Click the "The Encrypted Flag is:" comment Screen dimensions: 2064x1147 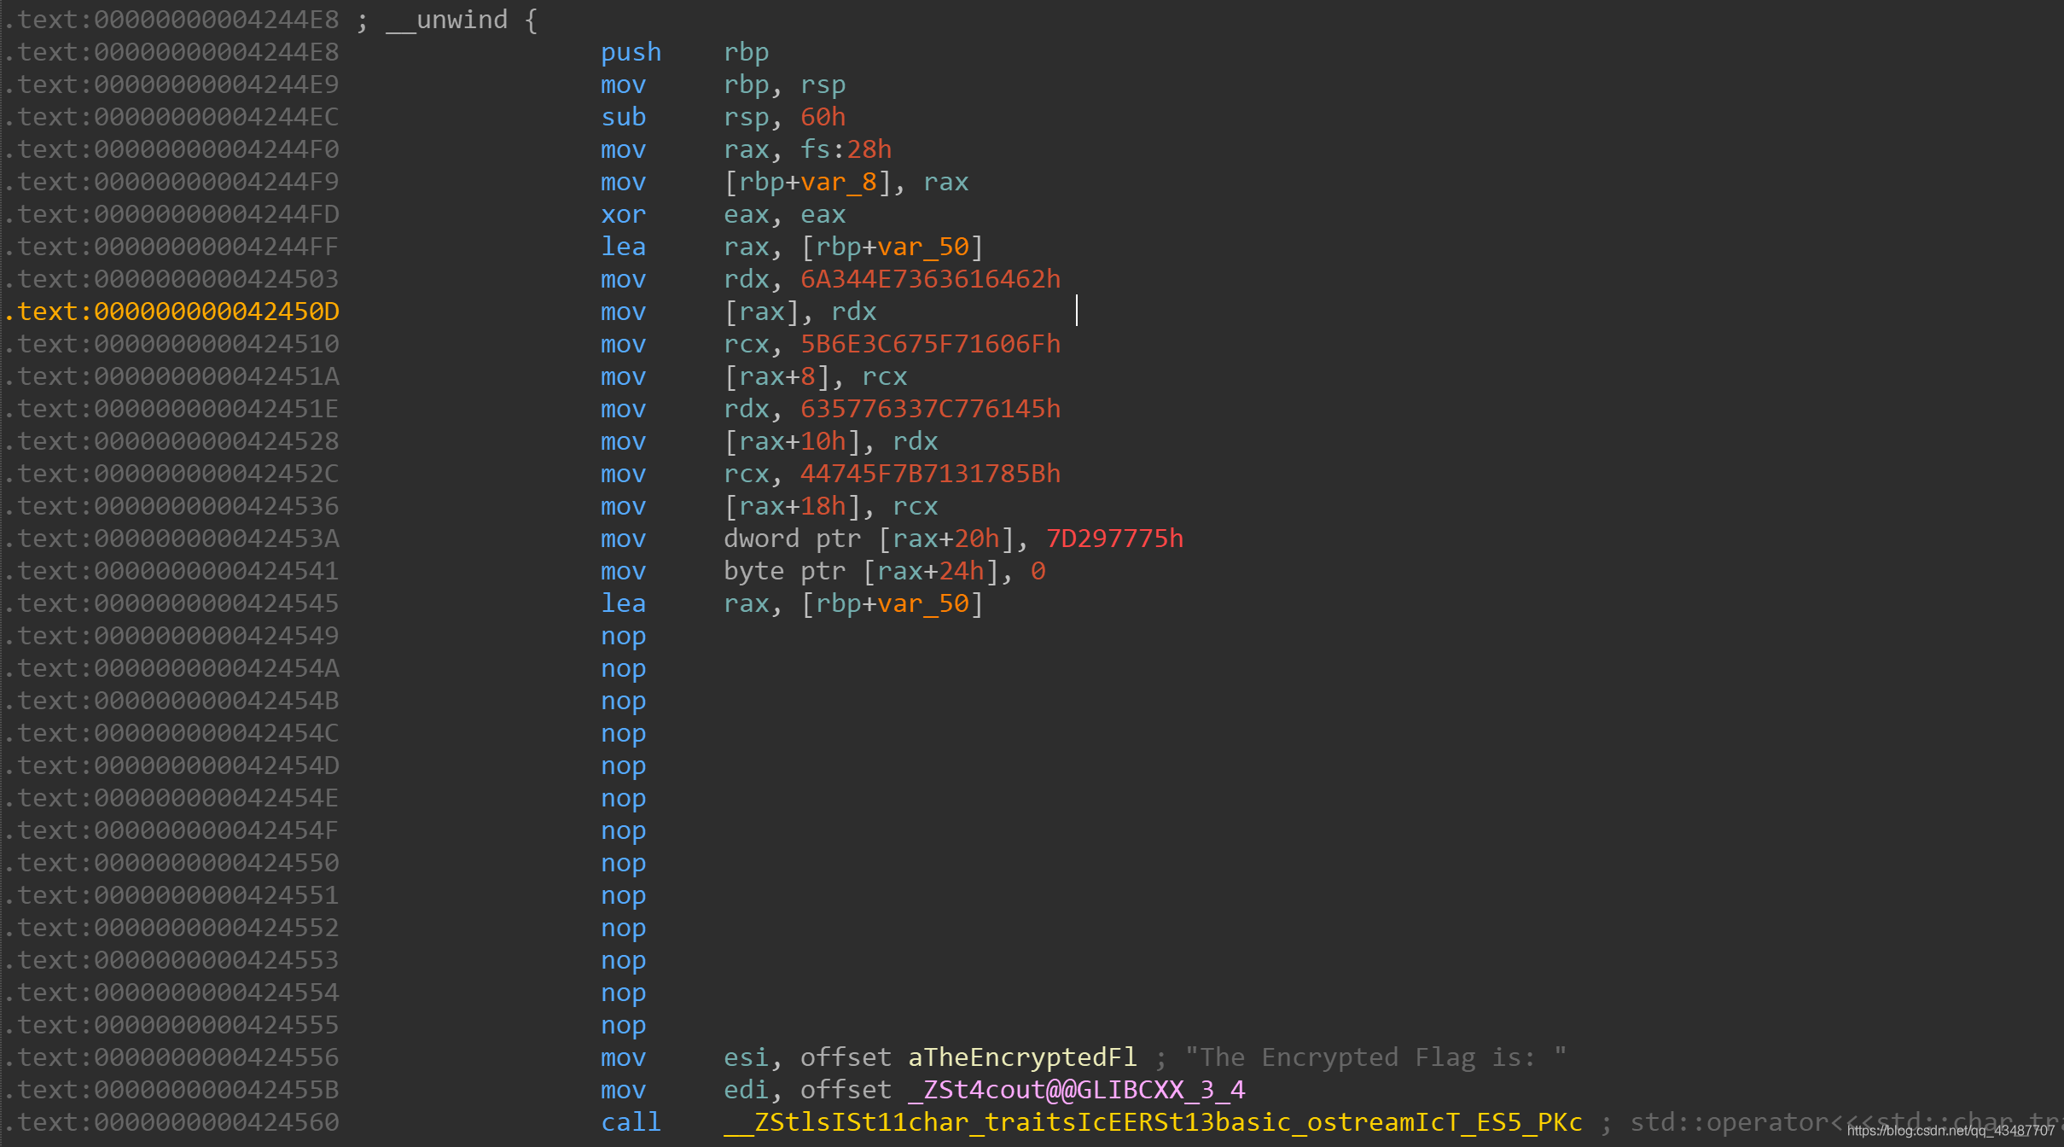coord(1375,1057)
